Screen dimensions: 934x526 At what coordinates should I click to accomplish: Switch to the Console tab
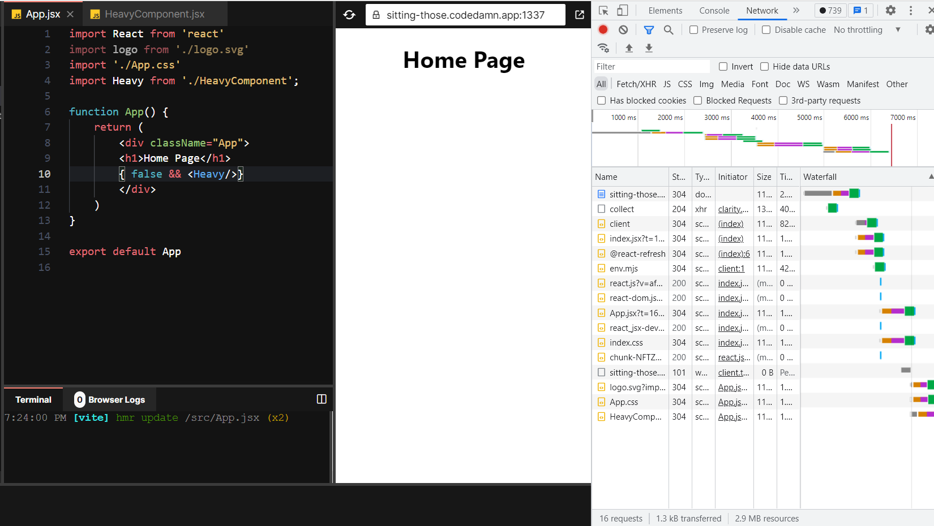(x=714, y=10)
